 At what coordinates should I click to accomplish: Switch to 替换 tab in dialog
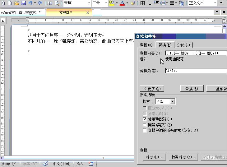point(165,45)
